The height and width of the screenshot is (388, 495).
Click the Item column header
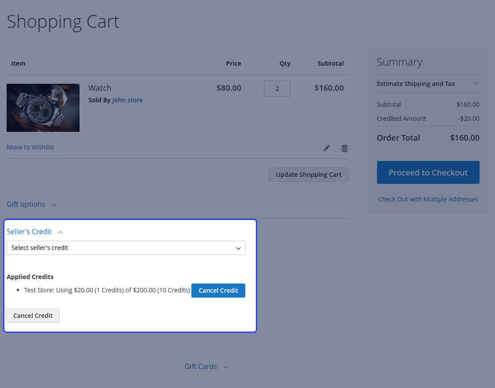point(18,63)
